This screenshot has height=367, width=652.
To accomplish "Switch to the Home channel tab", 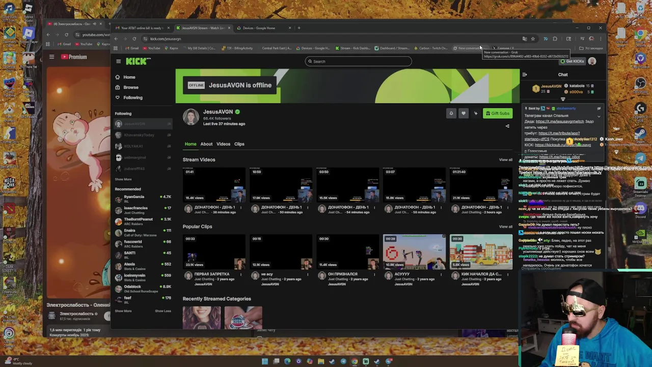I will [x=191, y=144].
